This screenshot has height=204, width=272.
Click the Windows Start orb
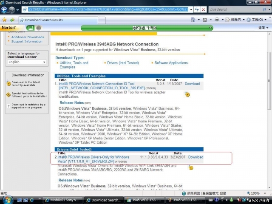tap(7, 199)
